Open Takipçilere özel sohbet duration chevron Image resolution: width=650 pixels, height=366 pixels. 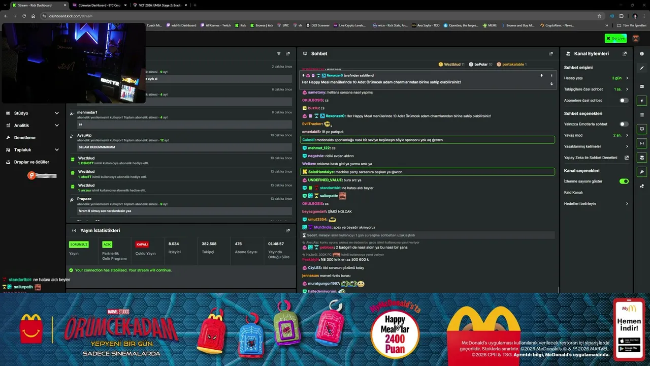click(627, 89)
